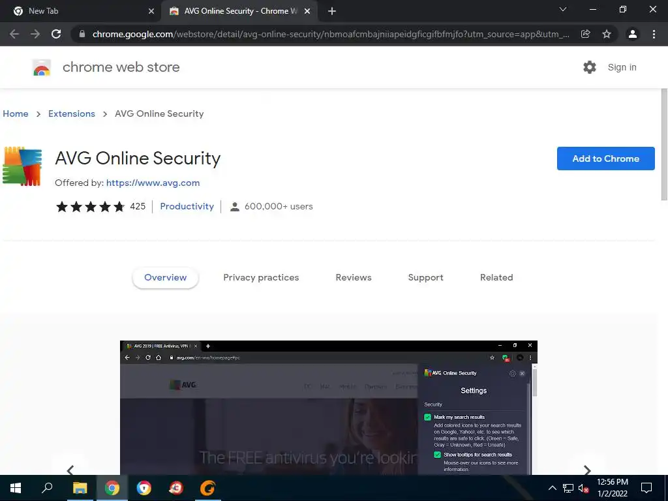
Task: Open Windows taskbar search
Action: pyautogui.click(x=47, y=488)
